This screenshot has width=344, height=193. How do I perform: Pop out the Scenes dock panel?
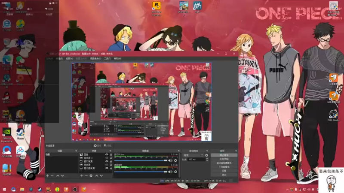76,151
